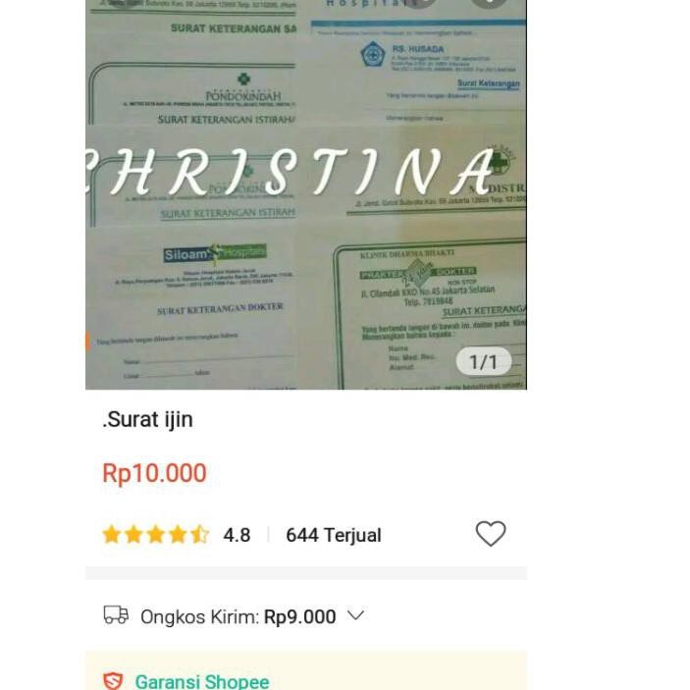
Task: Click the five-star rating row
Action: coord(156,535)
